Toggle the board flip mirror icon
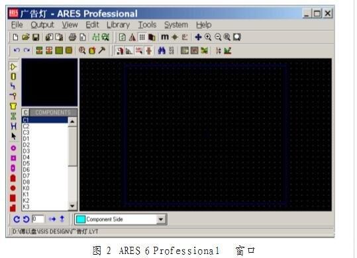Image resolution: width=357 pixels, height=258 pixels. coord(132,37)
